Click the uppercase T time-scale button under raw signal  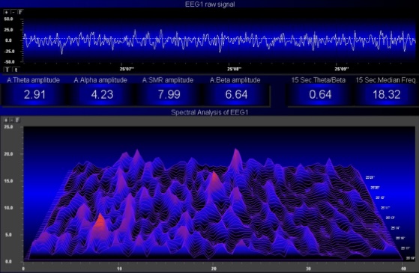pos(7,70)
